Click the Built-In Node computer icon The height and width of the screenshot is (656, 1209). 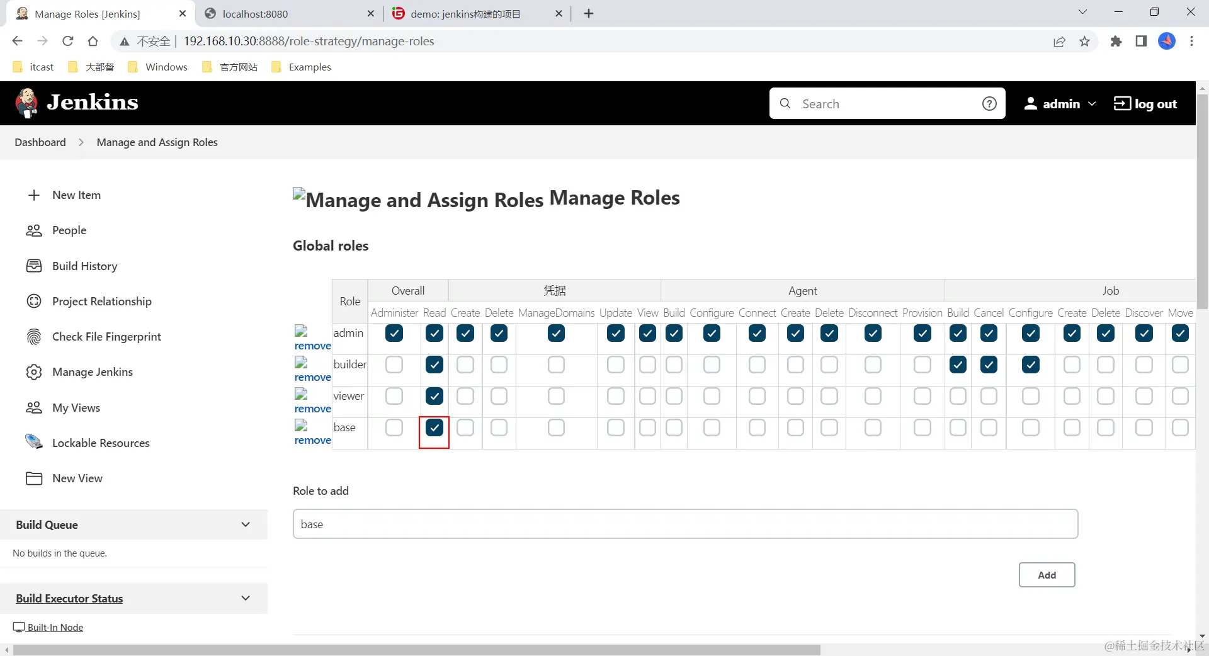click(x=19, y=627)
